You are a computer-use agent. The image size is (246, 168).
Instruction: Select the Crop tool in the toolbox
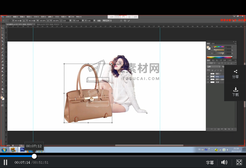coord(2,42)
